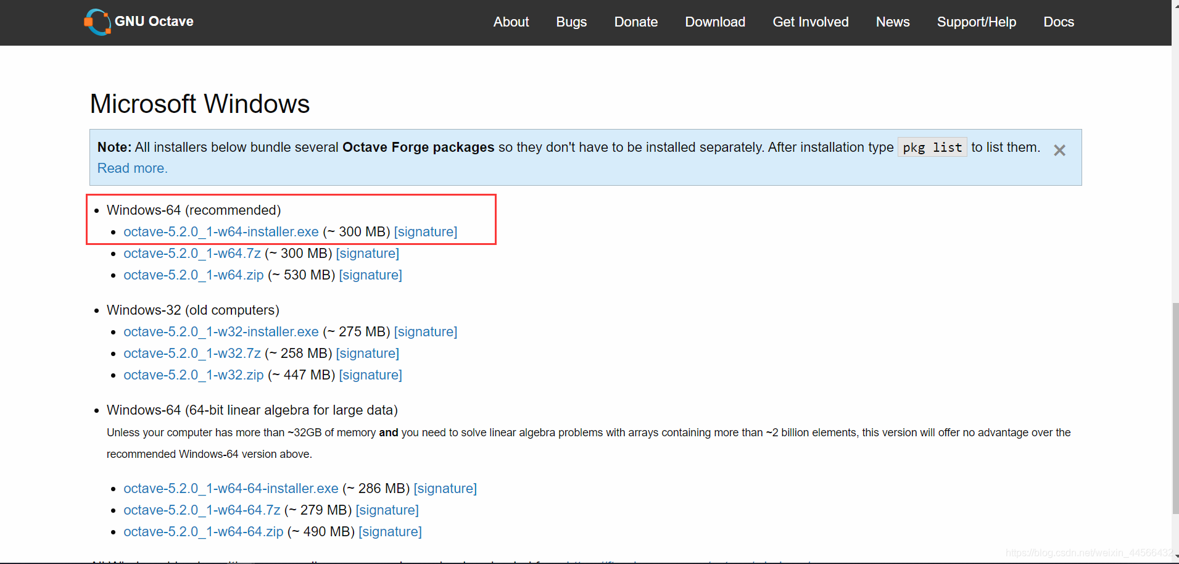The height and width of the screenshot is (564, 1179).
Task: Open signature for octave-5.2.0_1-w64-64.zip
Action: click(390, 531)
